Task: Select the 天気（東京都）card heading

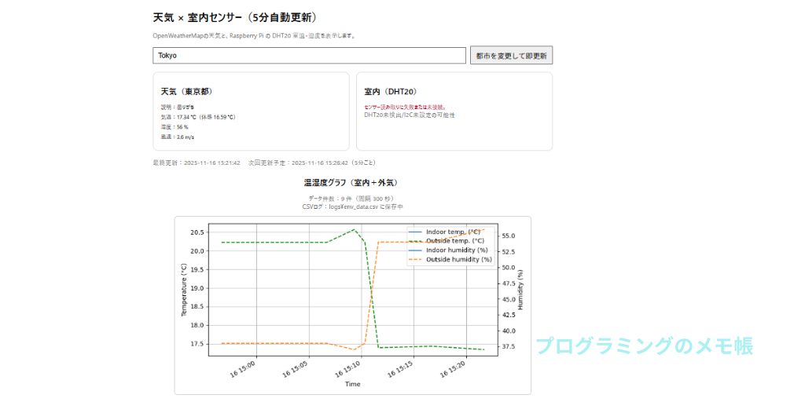Action: [x=187, y=92]
